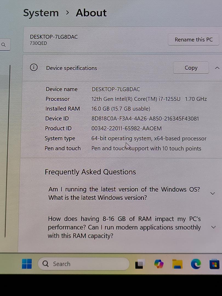222x296 pixels.
Task: Click the Frequently Asked Questions heading
Action: point(90,172)
